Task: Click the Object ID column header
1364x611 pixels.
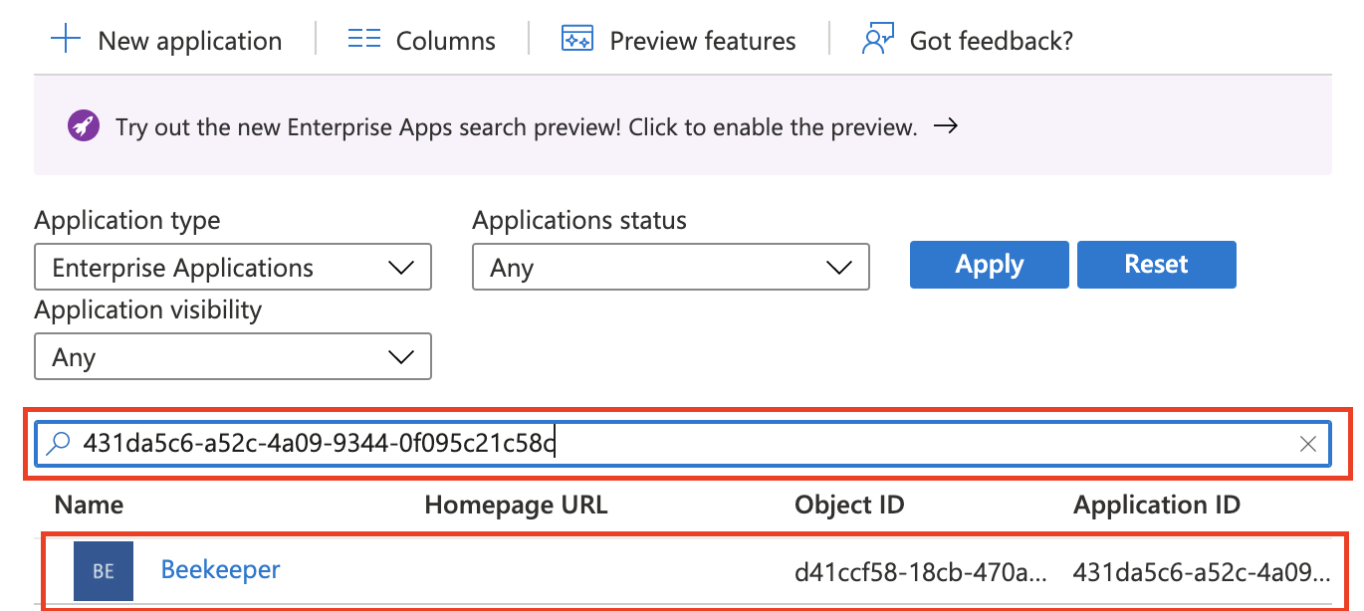Action: [x=849, y=505]
